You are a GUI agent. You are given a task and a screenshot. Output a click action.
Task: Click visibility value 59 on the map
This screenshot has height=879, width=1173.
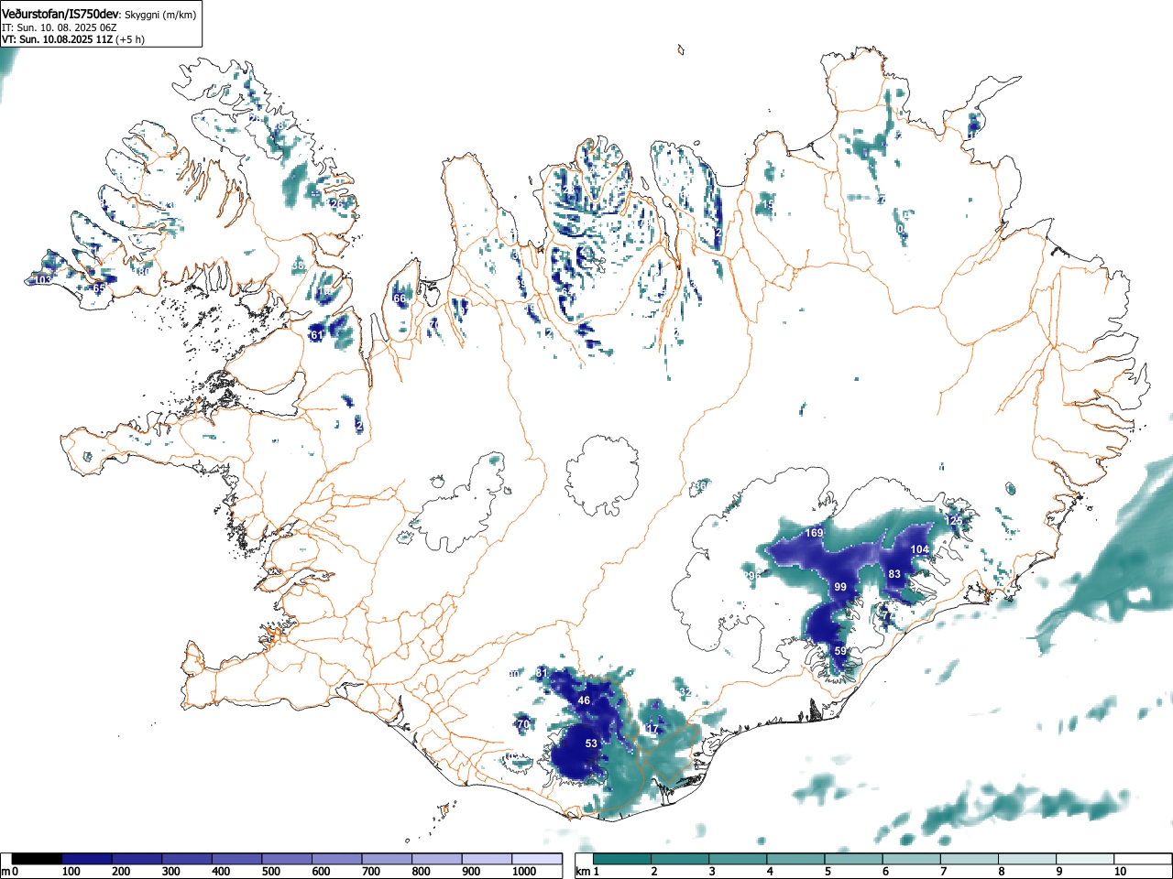click(840, 651)
